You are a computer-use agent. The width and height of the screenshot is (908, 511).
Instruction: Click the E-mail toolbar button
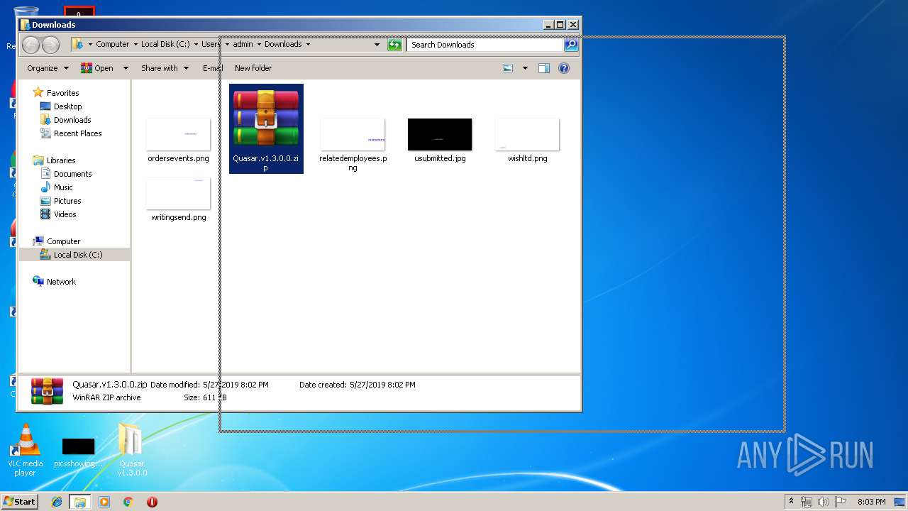point(212,68)
